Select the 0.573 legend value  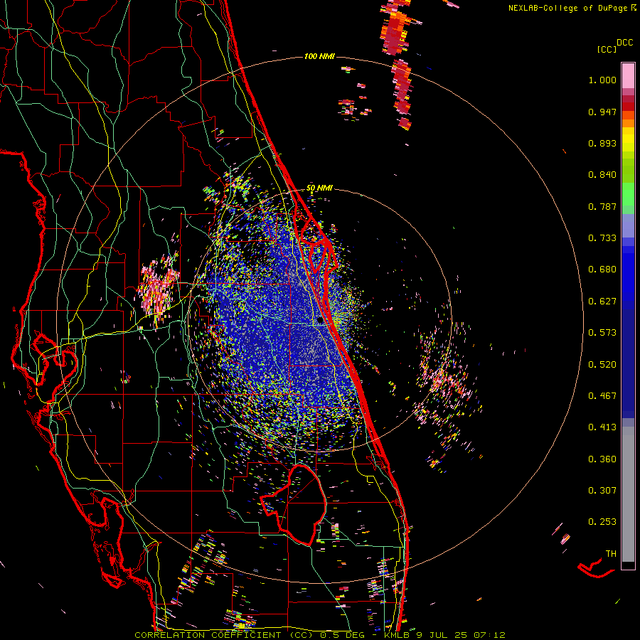(x=602, y=333)
